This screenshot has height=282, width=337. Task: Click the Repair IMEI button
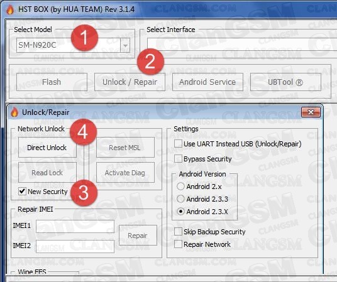click(138, 236)
